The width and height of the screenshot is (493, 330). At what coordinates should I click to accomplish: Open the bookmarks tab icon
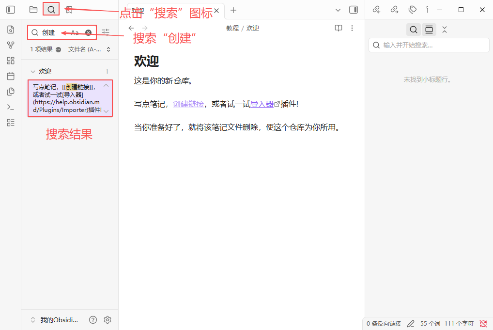69,10
